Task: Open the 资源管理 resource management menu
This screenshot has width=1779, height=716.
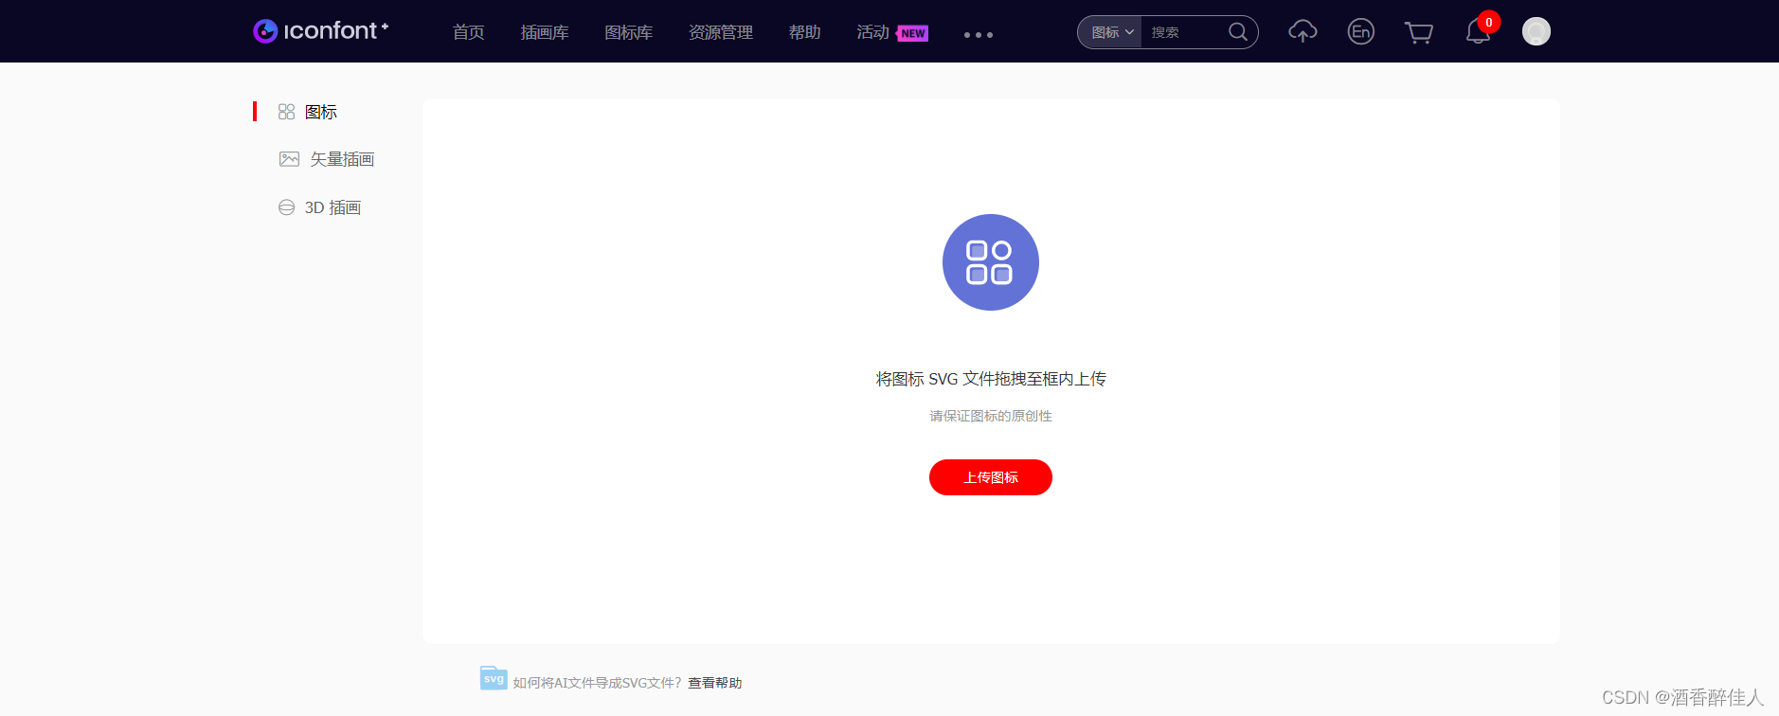Action: [721, 32]
